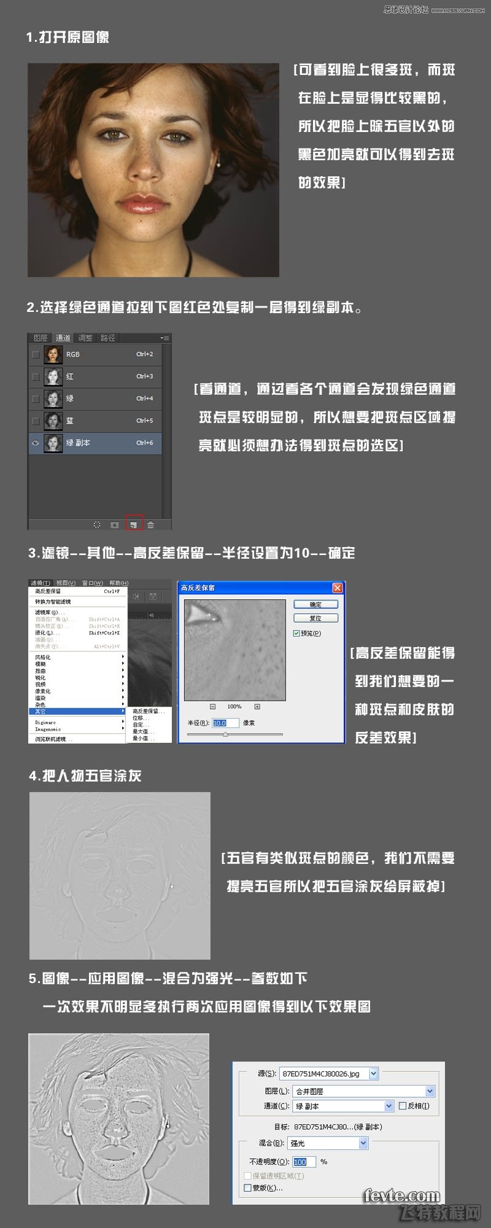491x1228 pixels.
Task: Click the 不透明度(O) value field
Action: click(304, 1162)
